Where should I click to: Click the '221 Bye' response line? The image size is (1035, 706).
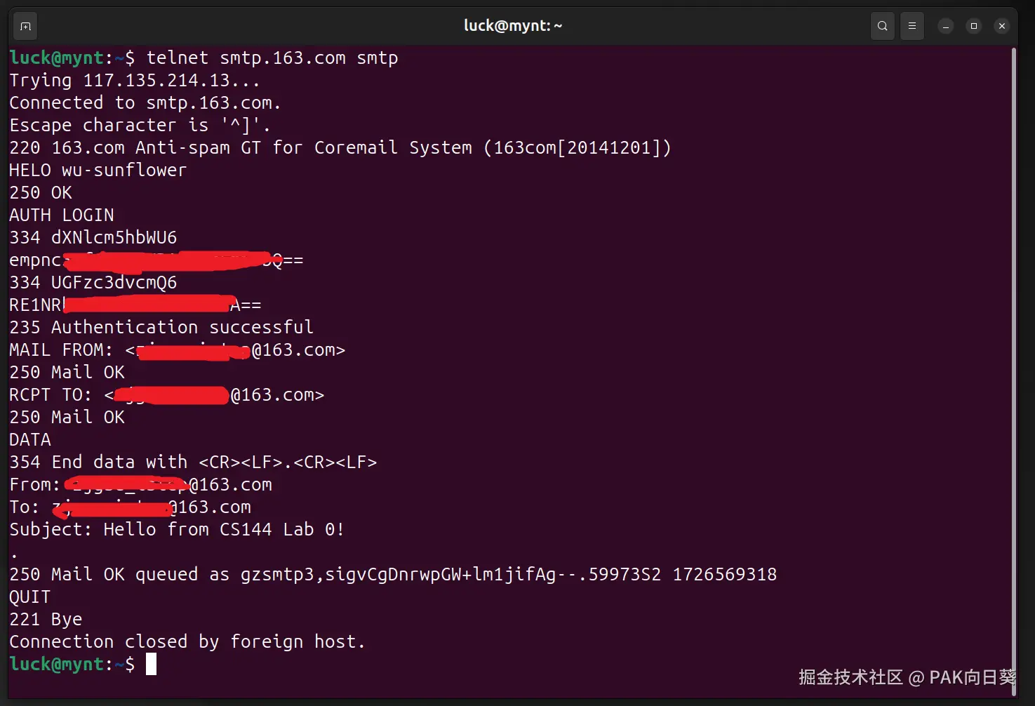point(46,619)
